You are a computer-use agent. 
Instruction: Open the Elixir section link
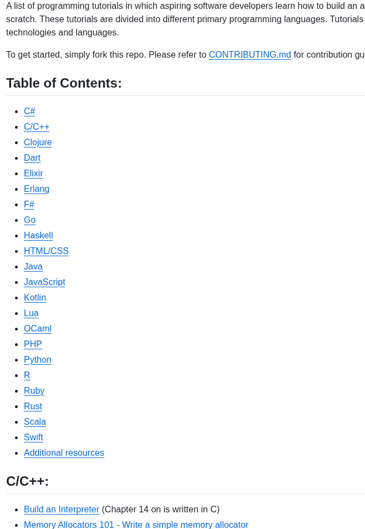[33, 174]
